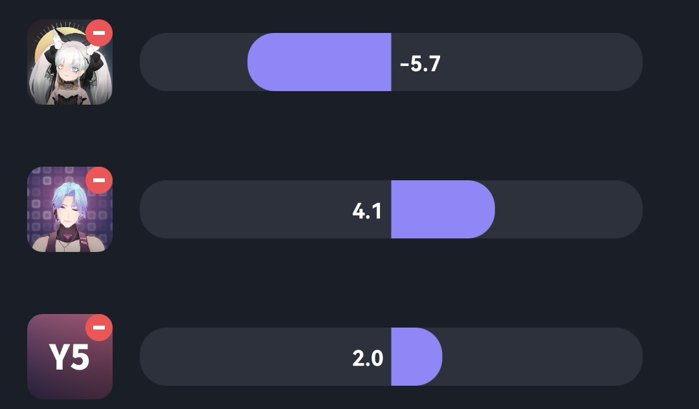Set the -5.7 slider to its maximum end
Screen dimensions: 699x409
[636, 62]
